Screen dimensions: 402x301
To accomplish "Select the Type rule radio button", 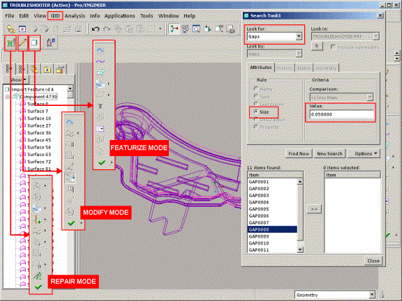I will (255, 96).
